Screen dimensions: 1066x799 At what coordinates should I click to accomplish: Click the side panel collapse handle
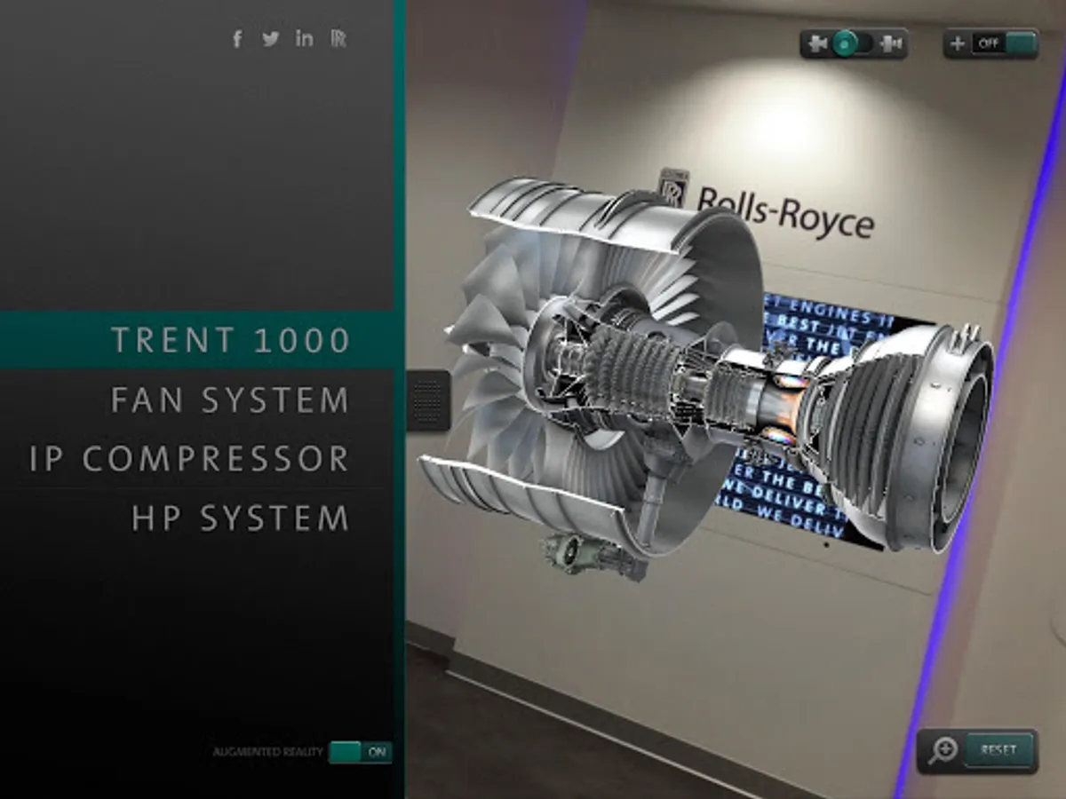[x=428, y=401]
